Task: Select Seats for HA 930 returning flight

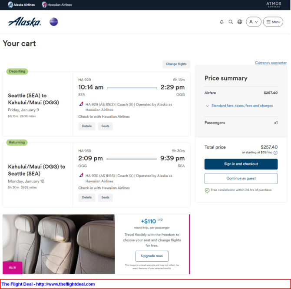Action: click(x=105, y=197)
